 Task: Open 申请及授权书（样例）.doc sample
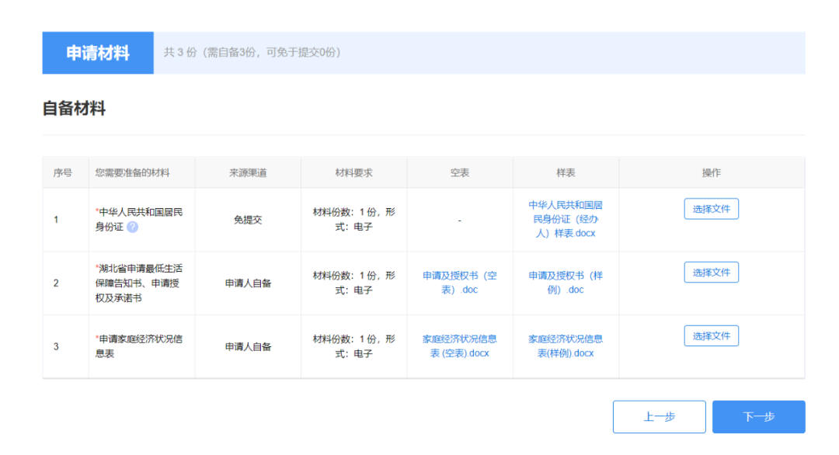click(566, 283)
